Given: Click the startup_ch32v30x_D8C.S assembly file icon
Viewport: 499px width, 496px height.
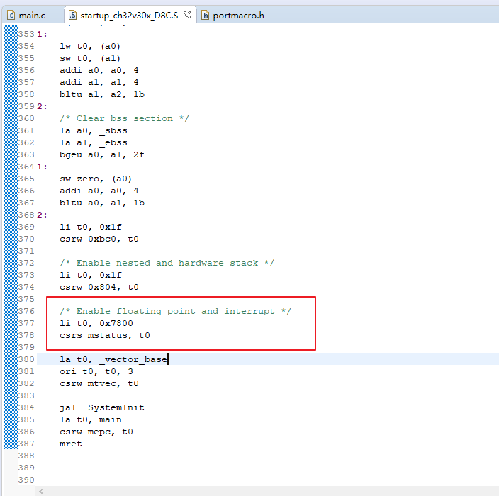Looking at the screenshot, I should click(72, 15).
